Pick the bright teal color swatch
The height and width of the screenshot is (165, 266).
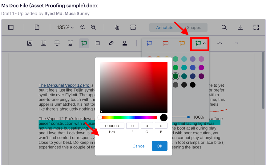[x=184, y=68]
